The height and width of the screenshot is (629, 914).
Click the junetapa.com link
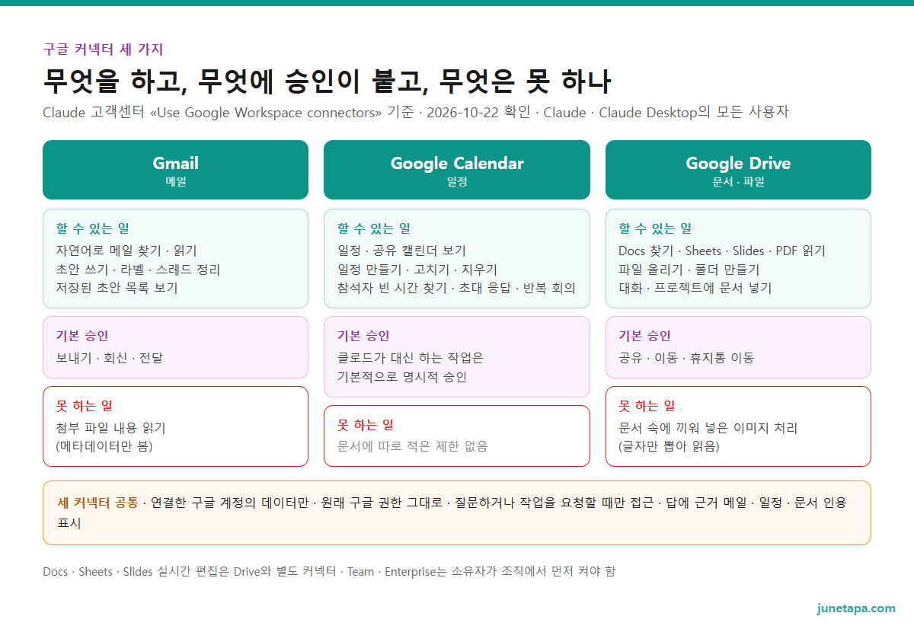[856, 608]
